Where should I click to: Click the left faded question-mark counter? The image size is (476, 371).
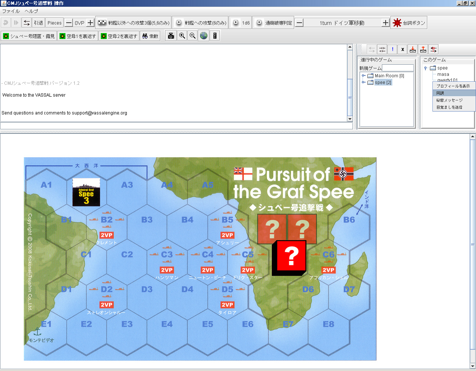272,229
